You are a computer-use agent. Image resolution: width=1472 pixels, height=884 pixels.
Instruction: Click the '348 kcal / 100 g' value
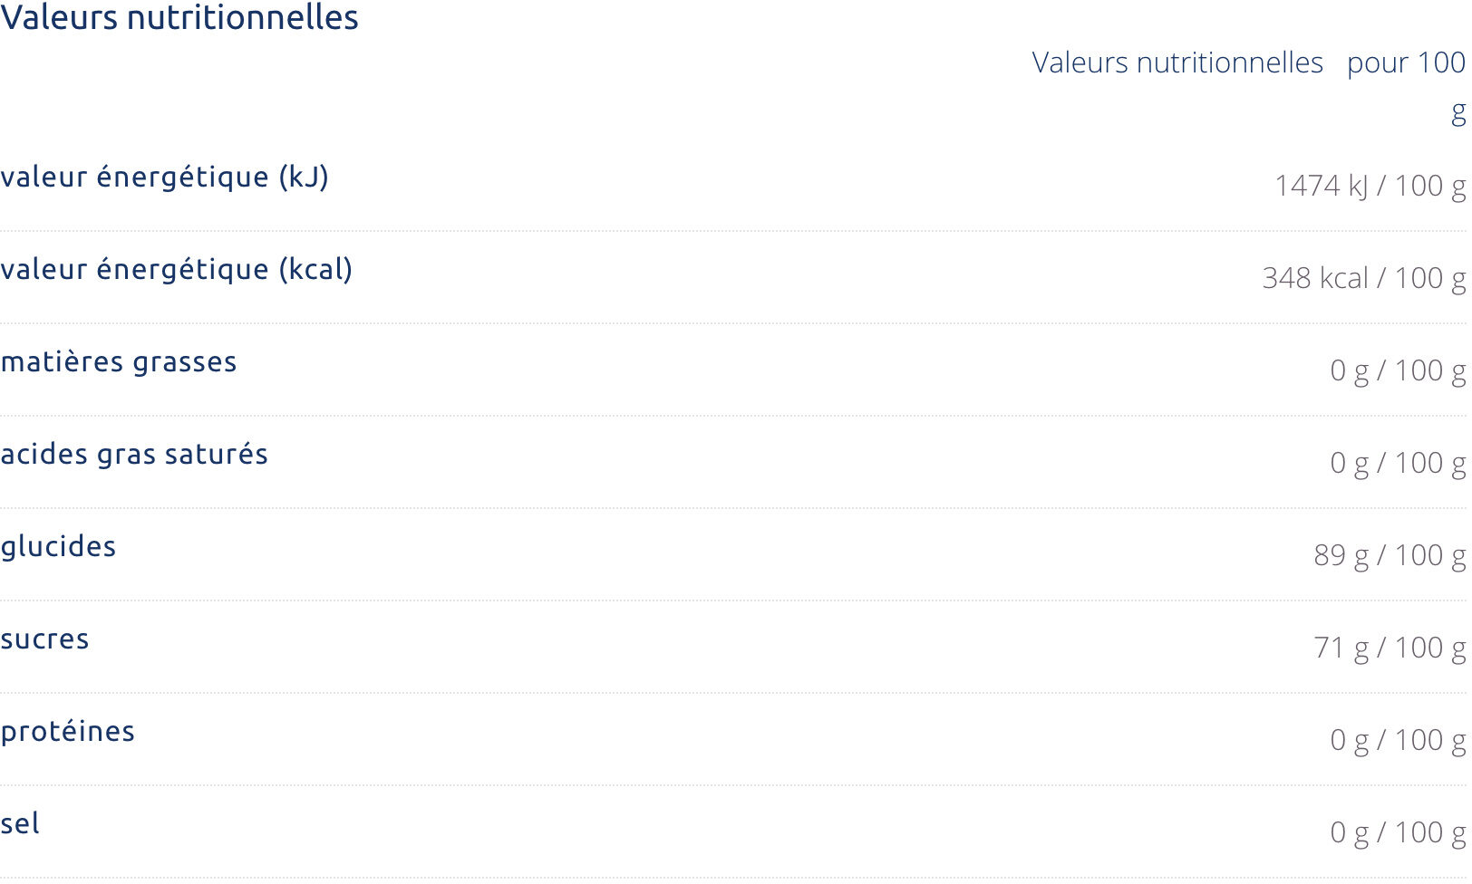[x=1364, y=278]
